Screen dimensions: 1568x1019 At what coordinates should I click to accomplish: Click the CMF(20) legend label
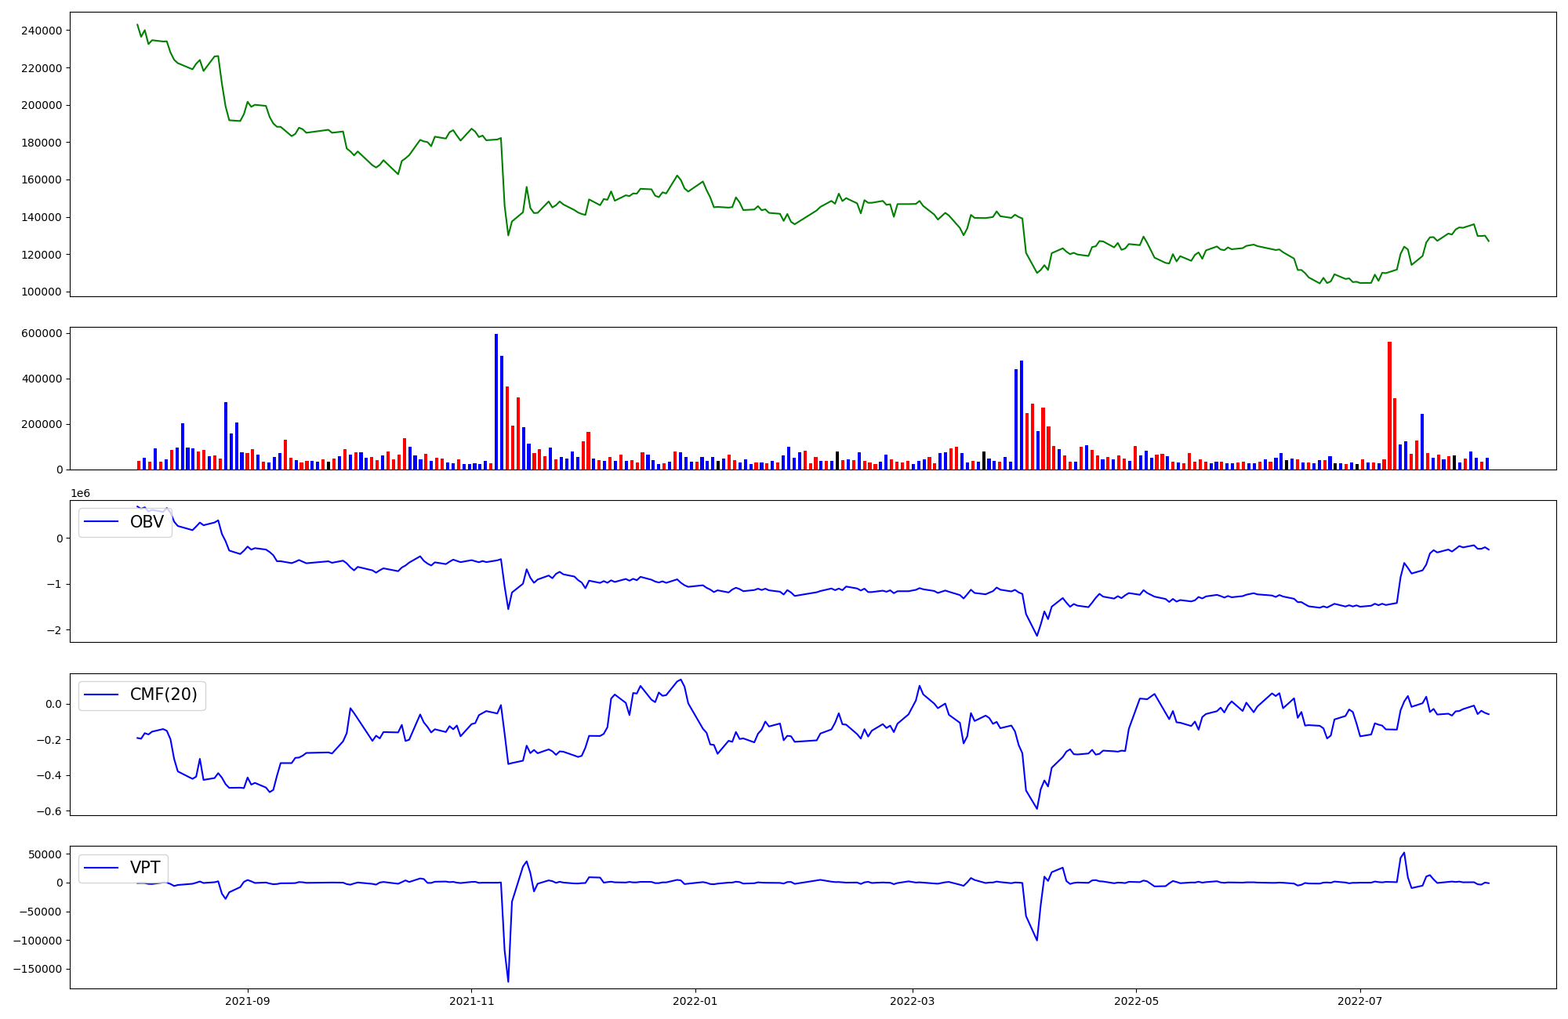coord(163,695)
